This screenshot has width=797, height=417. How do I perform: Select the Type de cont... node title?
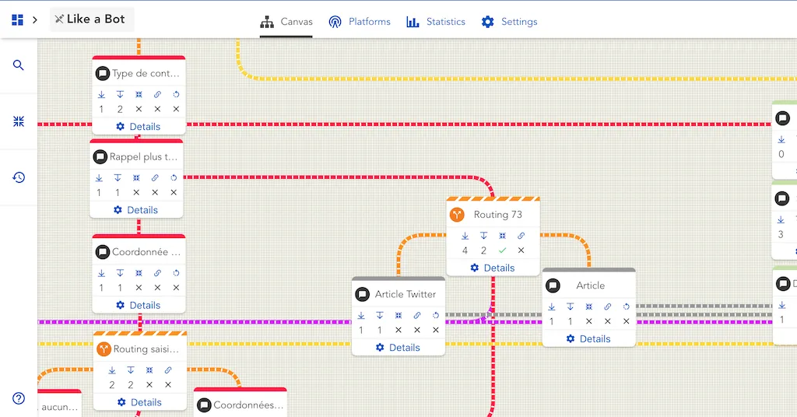pyautogui.click(x=146, y=73)
